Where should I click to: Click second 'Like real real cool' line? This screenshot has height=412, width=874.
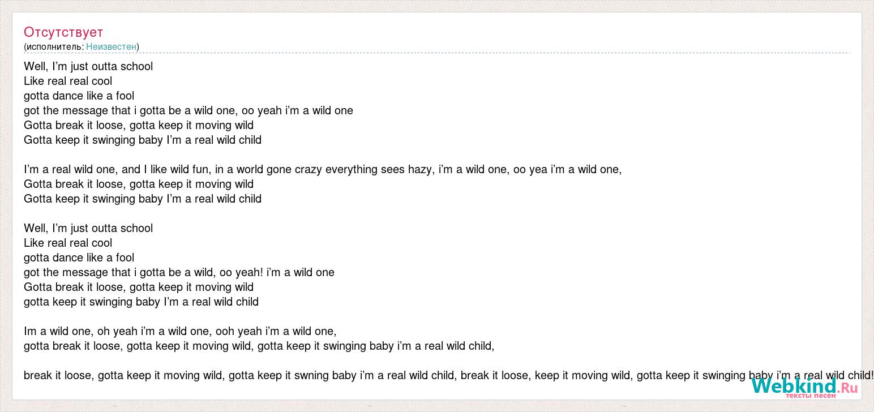point(68,243)
